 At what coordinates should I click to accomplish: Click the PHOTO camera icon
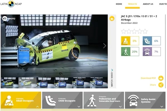(5, 19)
